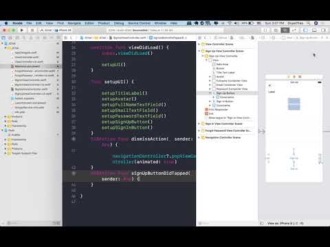Click the volume icon in menu bar
Image resolution: width=330 pixels, height=247 pixels.
click(236, 23)
